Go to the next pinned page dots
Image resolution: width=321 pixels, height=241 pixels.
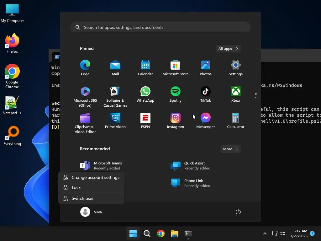tap(256, 96)
